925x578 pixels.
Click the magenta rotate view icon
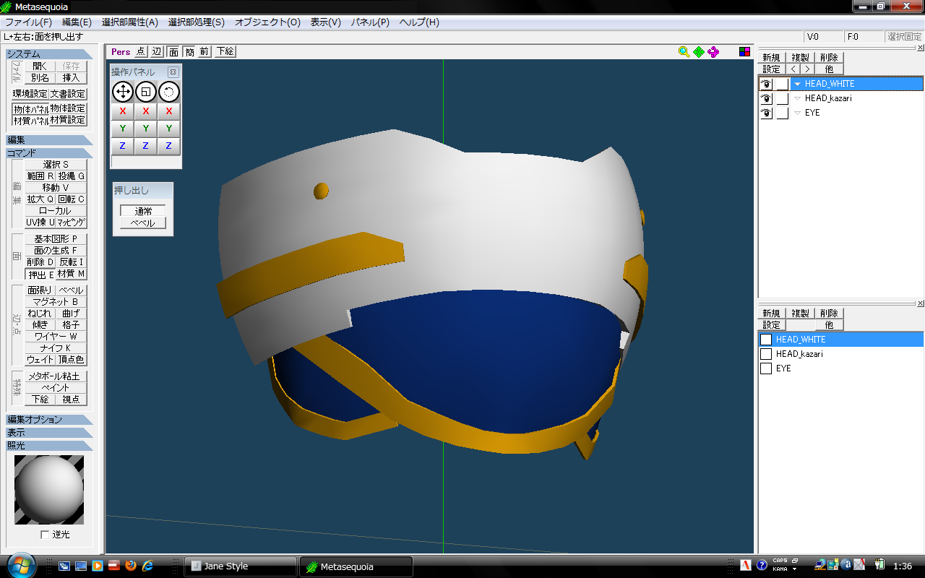(x=713, y=51)
